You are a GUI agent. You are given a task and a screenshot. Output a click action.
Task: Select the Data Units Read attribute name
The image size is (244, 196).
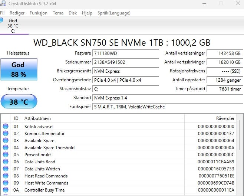tap(40, 162)
